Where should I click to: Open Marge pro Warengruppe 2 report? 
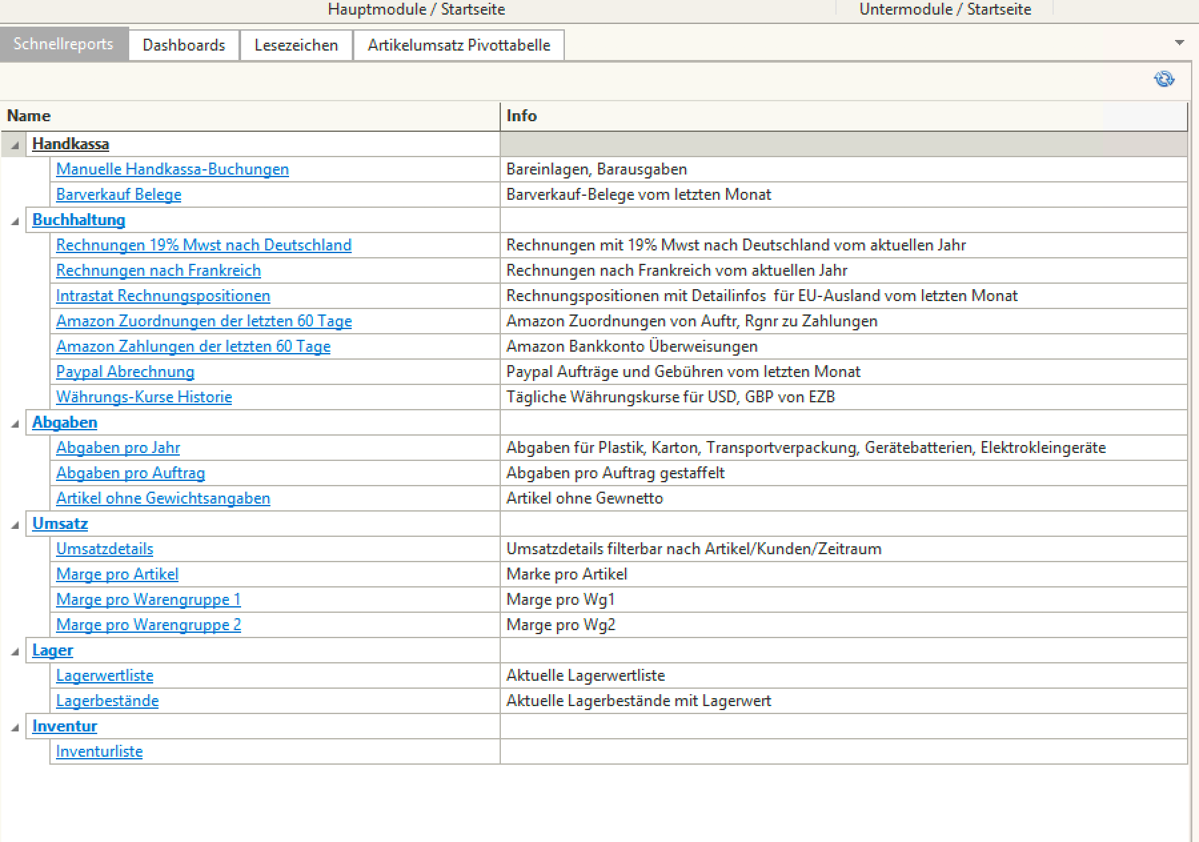click(148, 625)
